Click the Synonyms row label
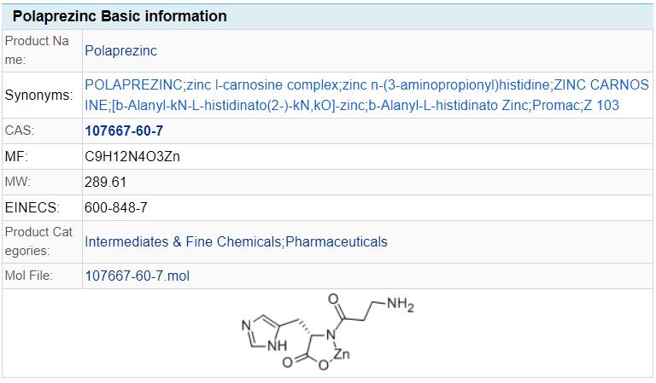 tap(39, 95)
